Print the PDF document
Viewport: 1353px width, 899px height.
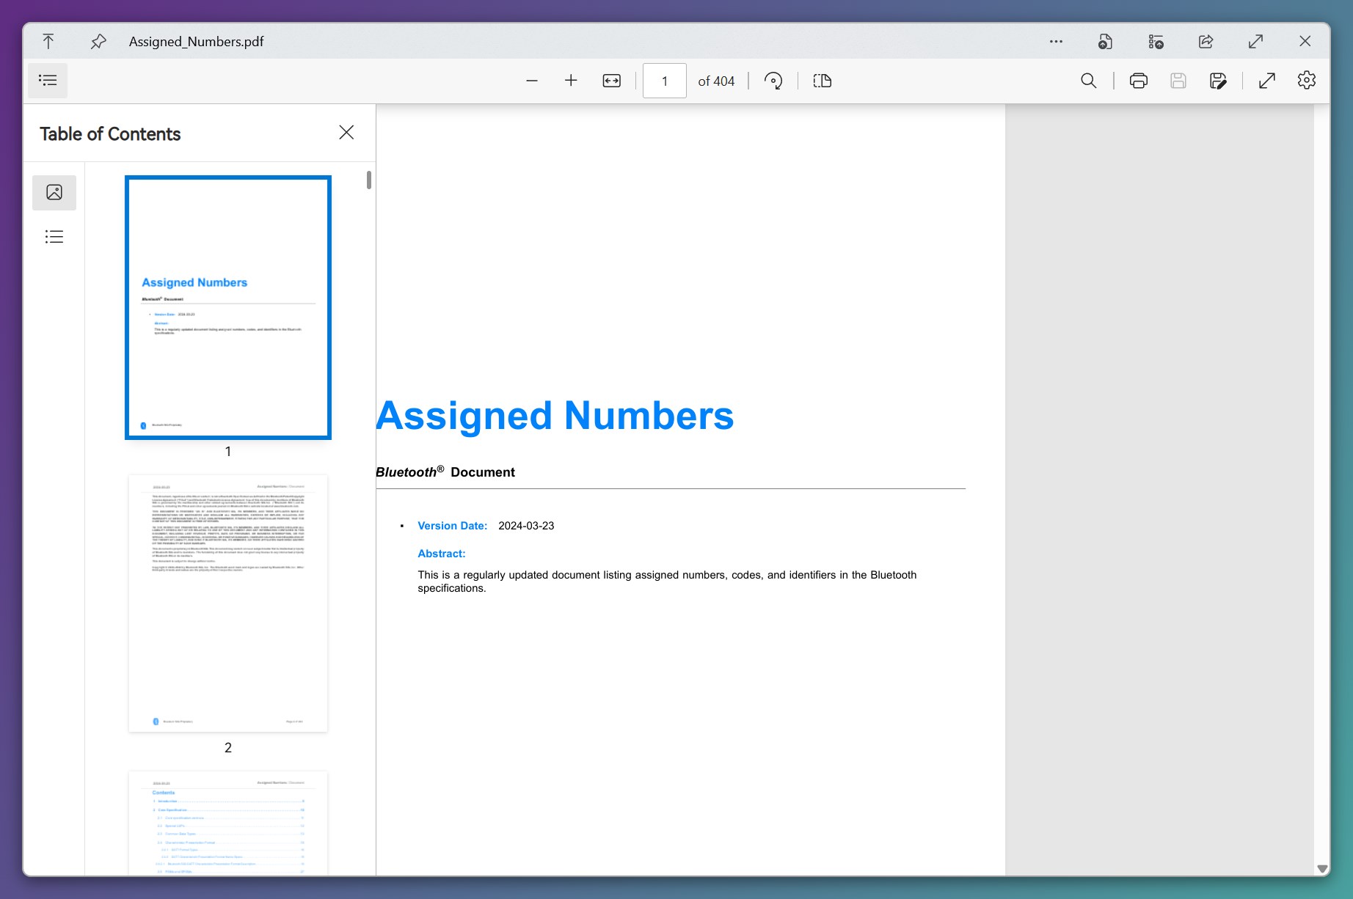[1138, 81]
